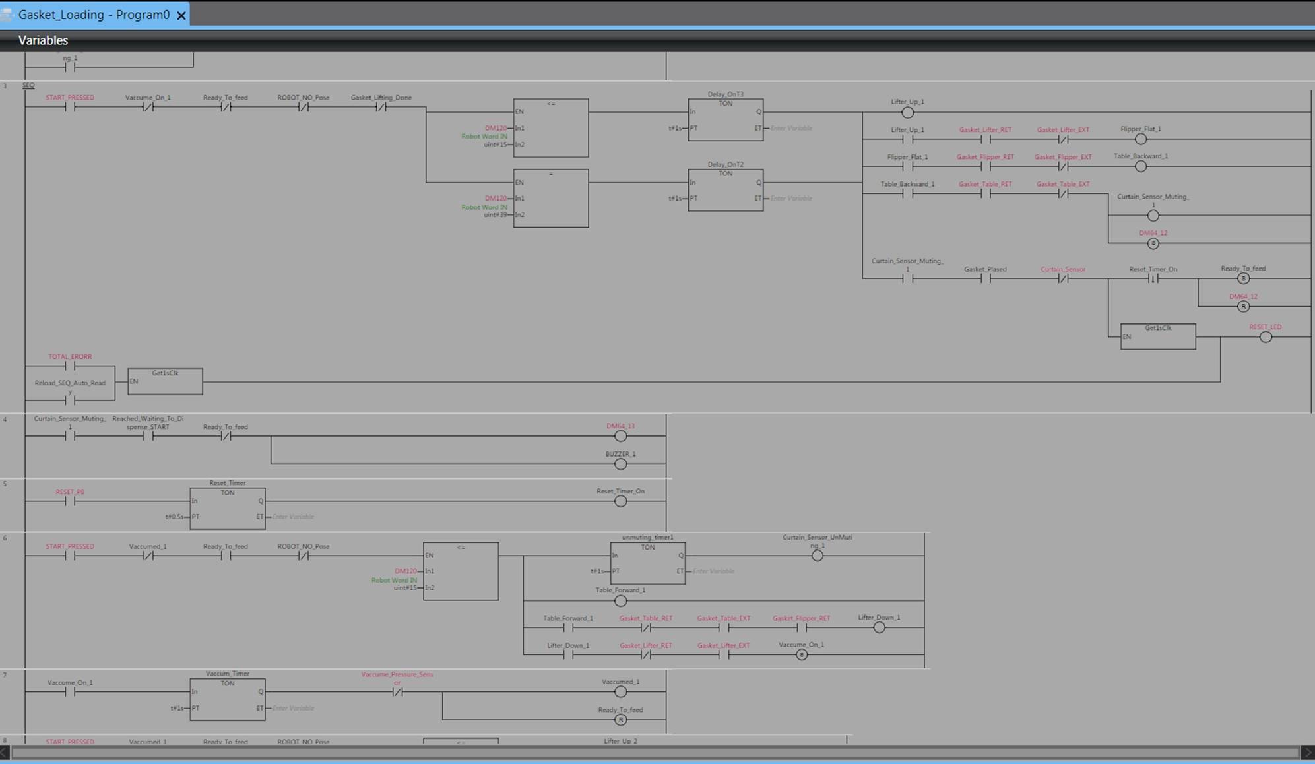Click the uint#39 In2 value
This screenshot has width=1315, height=764.
pyautogui.click(x=495, y=214)
